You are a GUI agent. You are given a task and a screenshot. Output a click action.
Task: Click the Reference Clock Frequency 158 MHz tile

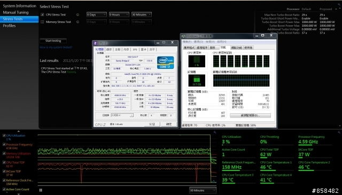pyautogui.click(x=239, y=166)
